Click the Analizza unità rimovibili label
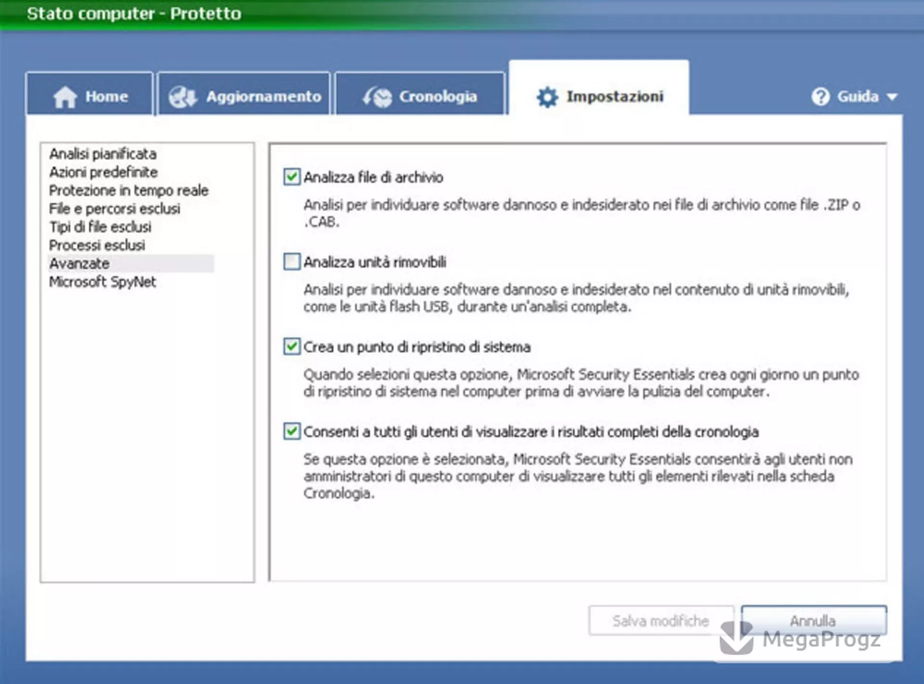 pos(374,262)
